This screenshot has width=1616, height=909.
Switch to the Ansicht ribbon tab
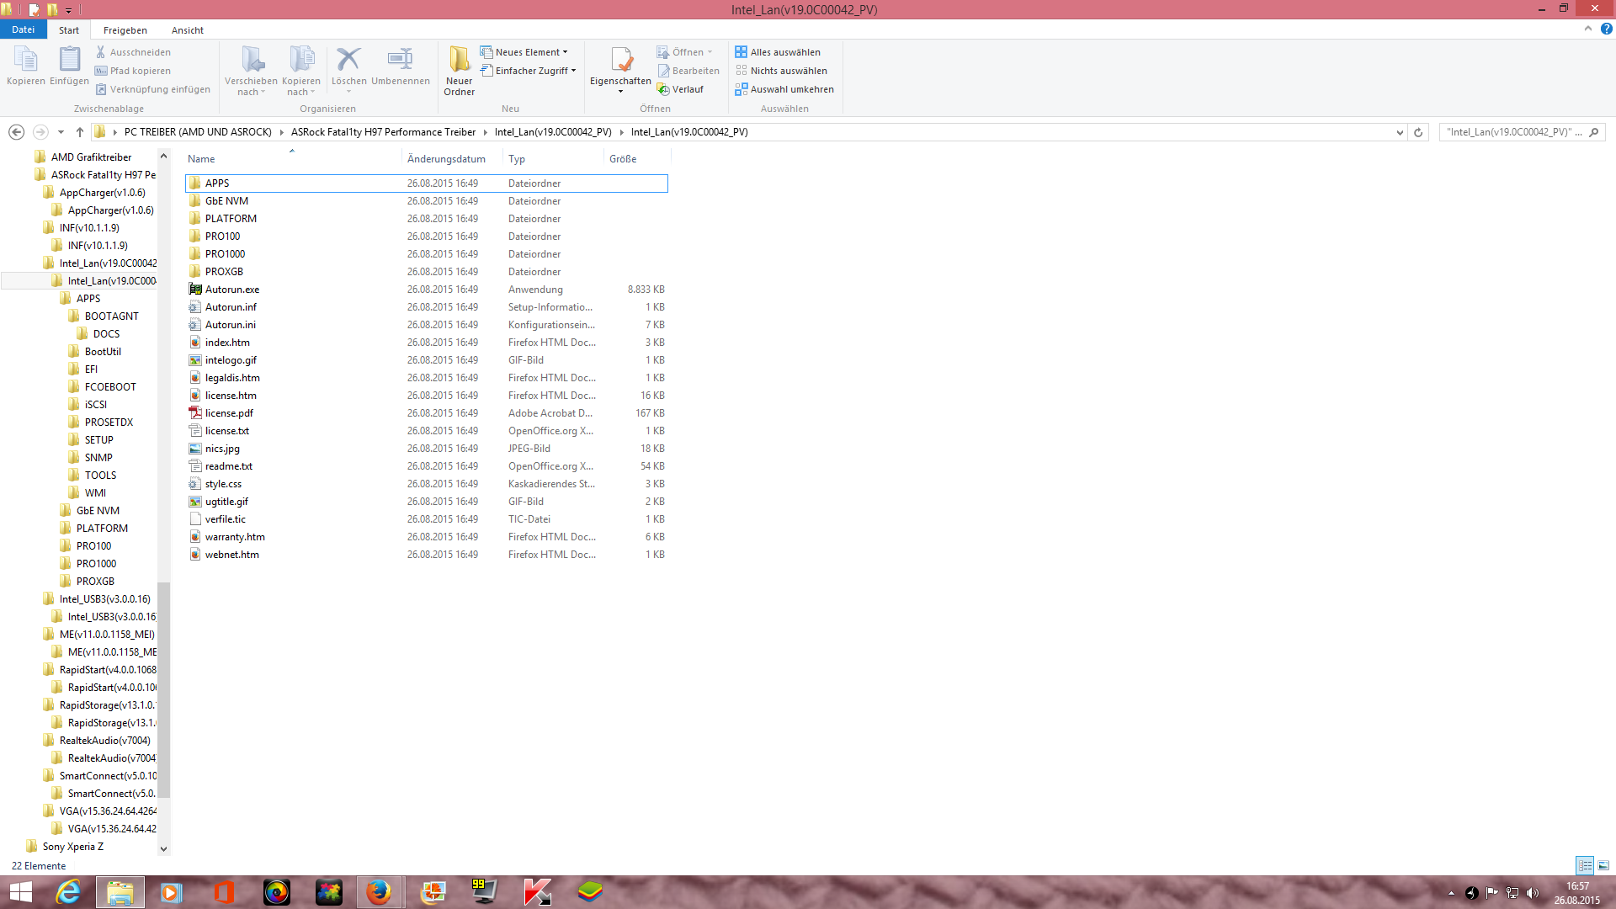(187, 30)
